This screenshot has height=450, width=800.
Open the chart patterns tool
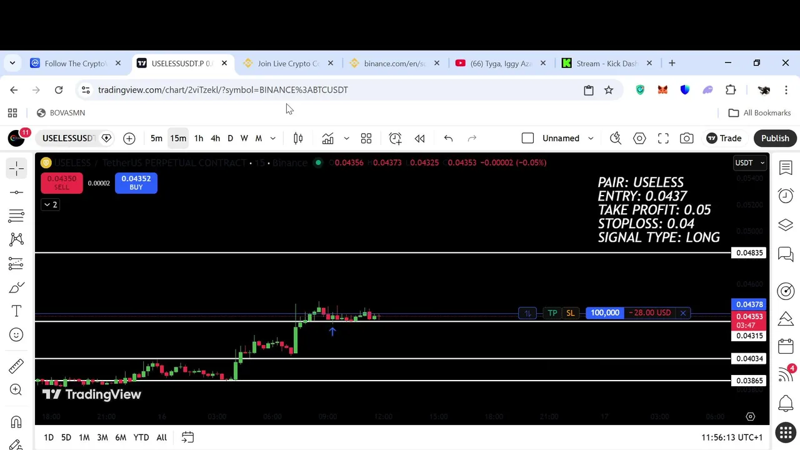tap(16, 239)
